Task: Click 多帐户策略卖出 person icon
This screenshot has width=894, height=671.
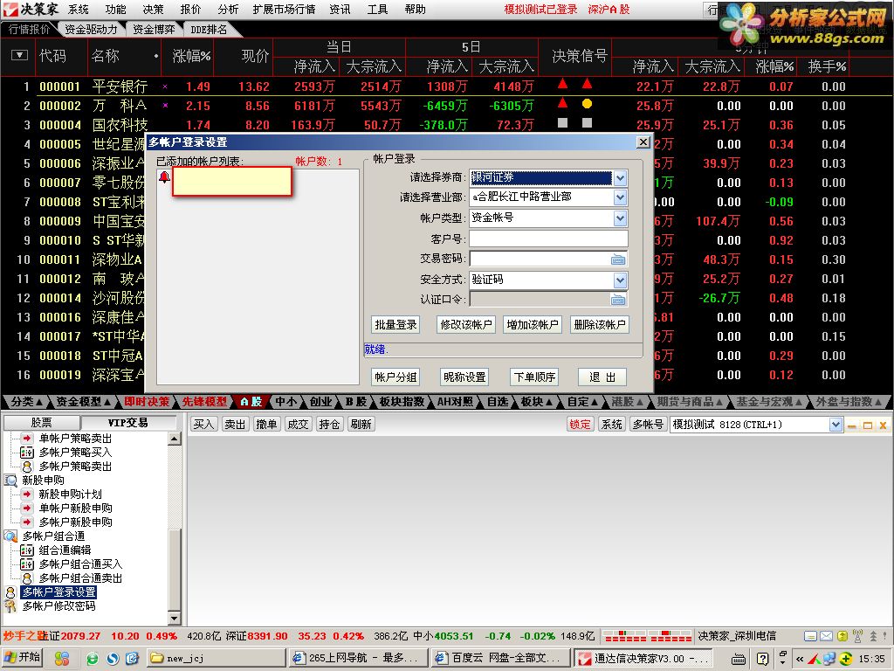Action: tap(27, 467)
